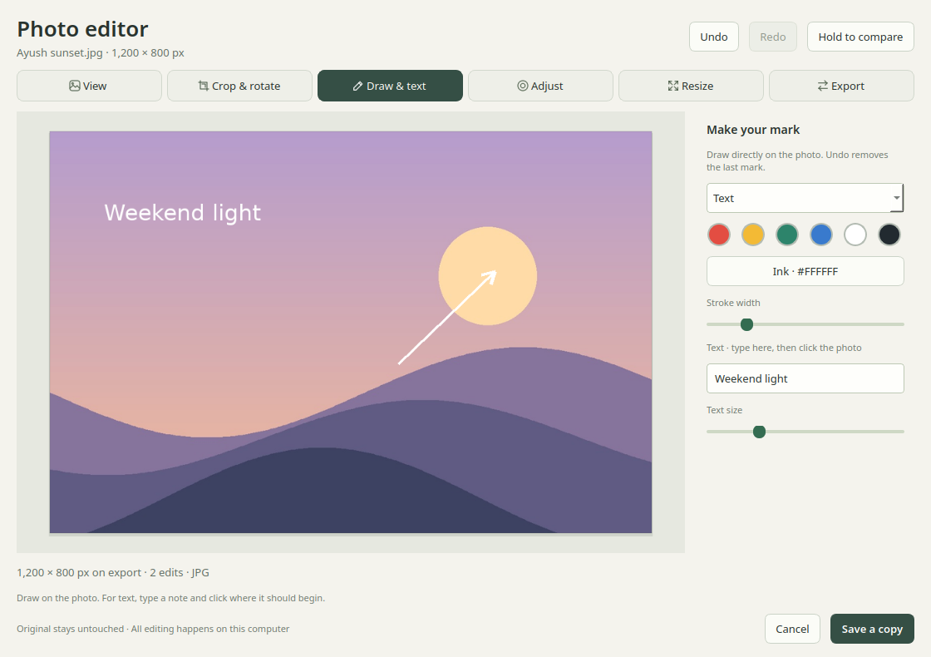Go to the Resize tab
931x657 pixels.
(x=691, y=86)
